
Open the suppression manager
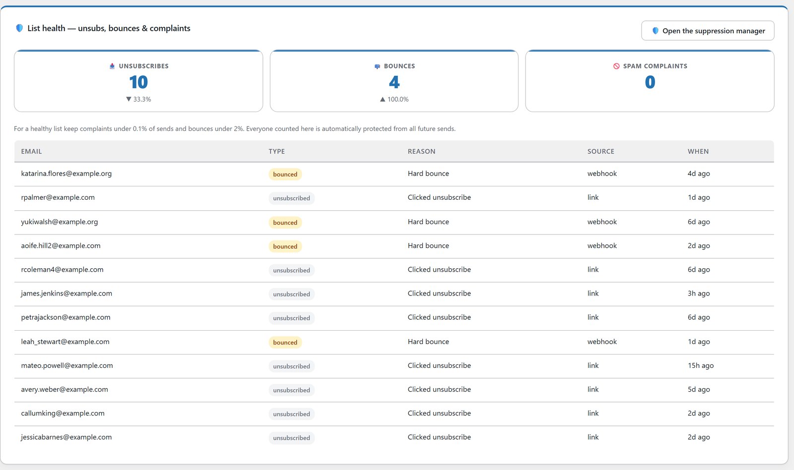[x=708, y=31]
